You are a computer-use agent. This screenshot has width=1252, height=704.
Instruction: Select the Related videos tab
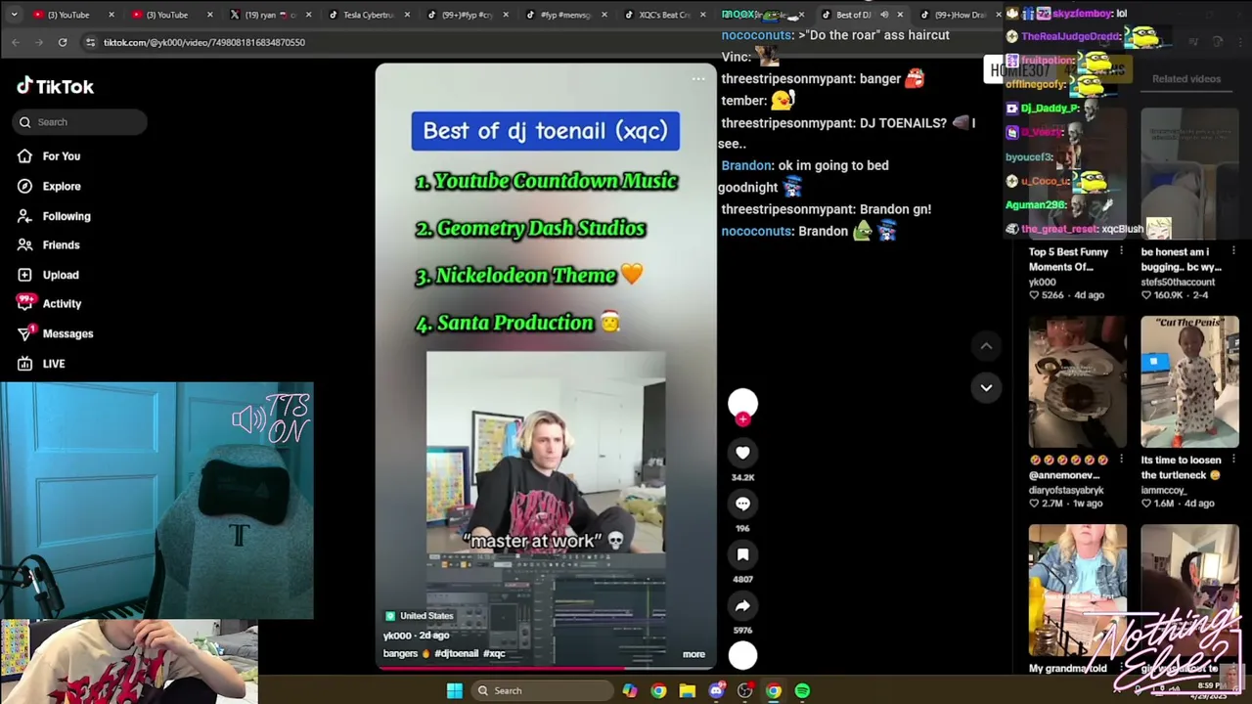pyautogui.click(x=1186, y=79)
